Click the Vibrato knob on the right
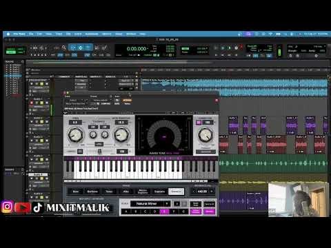The width and height of the screenshot is (331, 248). [205, 135]
